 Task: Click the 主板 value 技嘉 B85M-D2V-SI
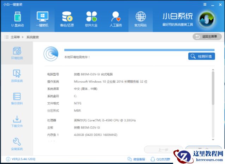(87, 127)
